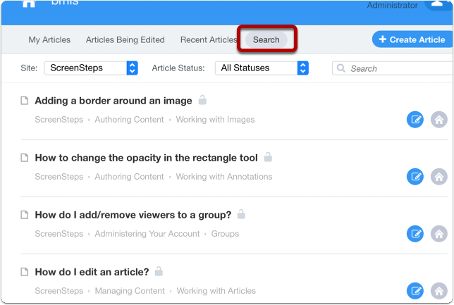Open the Administrator user avatar menu

(438, 4)
